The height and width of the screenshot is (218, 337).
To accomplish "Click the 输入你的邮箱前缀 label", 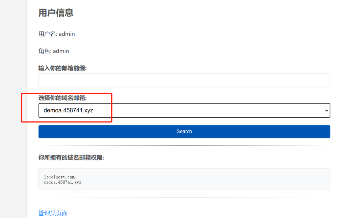I will (x=63, y=68).
